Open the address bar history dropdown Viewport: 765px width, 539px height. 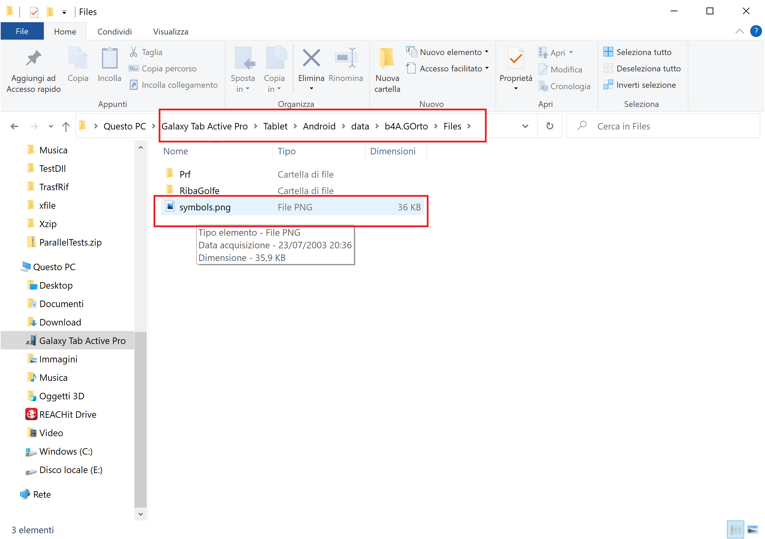pyautogui.click(x=525, y=126)
